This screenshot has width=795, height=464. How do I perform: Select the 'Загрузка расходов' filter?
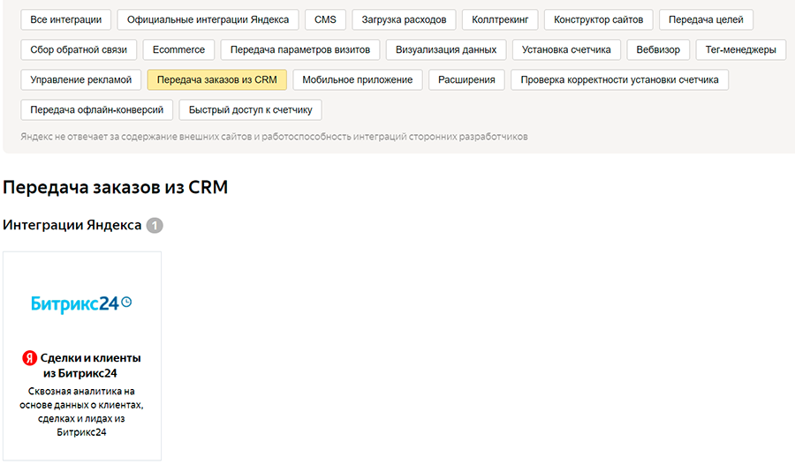coord(405,19)
